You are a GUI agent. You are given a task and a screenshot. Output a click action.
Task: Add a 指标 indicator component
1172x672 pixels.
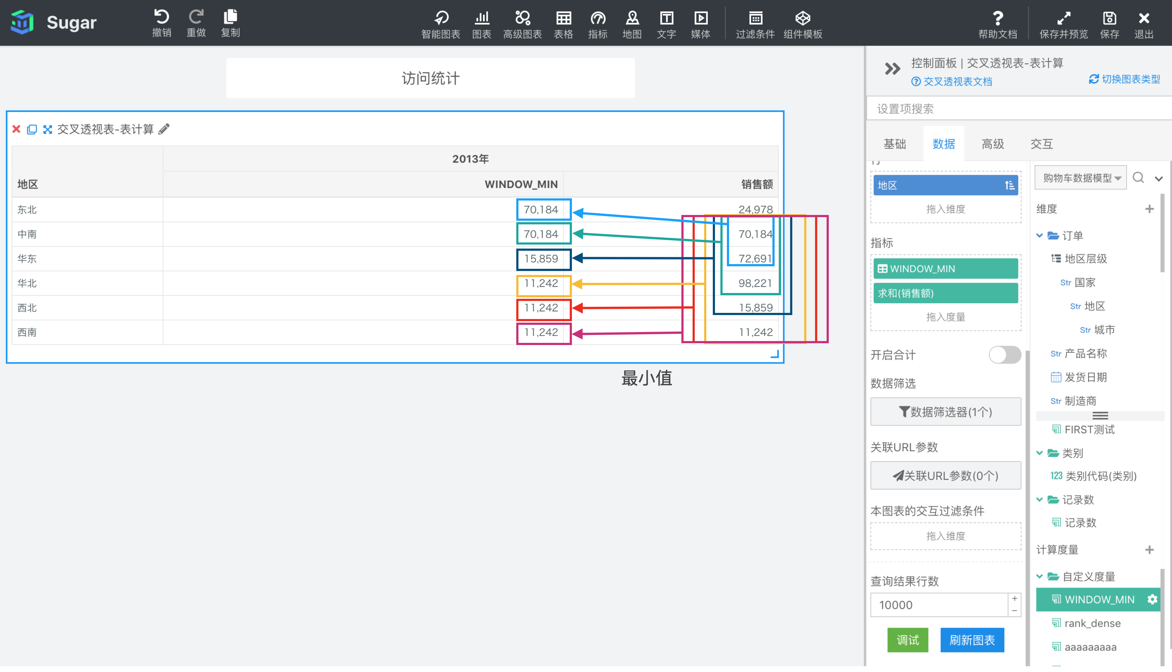point(598,25)
